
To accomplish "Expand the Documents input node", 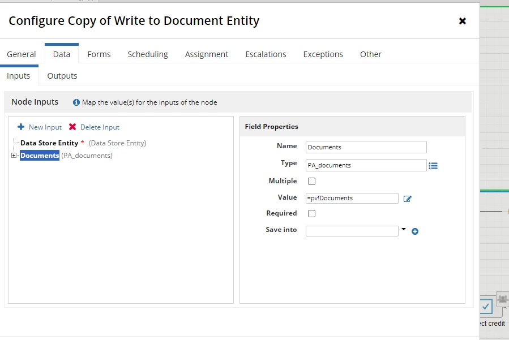I will click(x=14, y=156).
